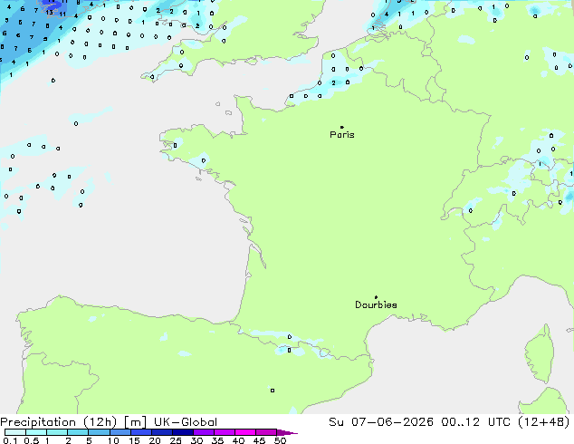Pick the magenta swatch between 40 and 45
The image size is (574, 444).
pos(244,432)
